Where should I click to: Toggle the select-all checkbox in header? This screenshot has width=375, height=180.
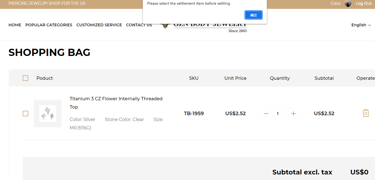25,78
